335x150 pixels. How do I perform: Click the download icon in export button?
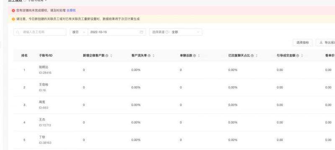click(321, 42)
